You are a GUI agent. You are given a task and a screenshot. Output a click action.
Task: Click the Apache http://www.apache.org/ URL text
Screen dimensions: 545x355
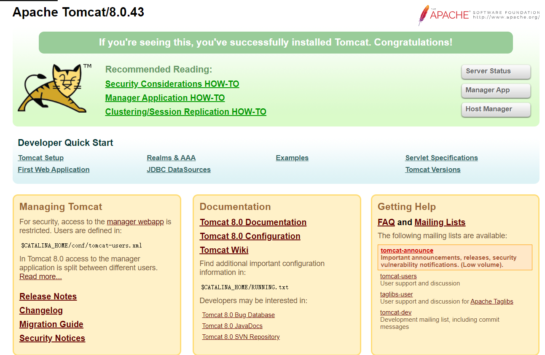pyautogui.click(x=506, y=17)
